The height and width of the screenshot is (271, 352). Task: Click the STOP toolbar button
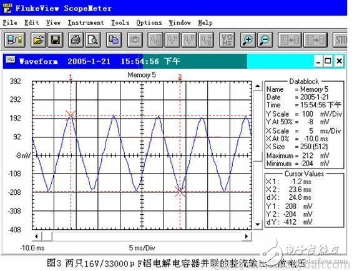(341, 40)
